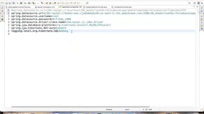Image resolution: width=204 pixels, height=114 pixels.
Task: Open the Console view icon in right sidebar
Action: click(202, 28)
